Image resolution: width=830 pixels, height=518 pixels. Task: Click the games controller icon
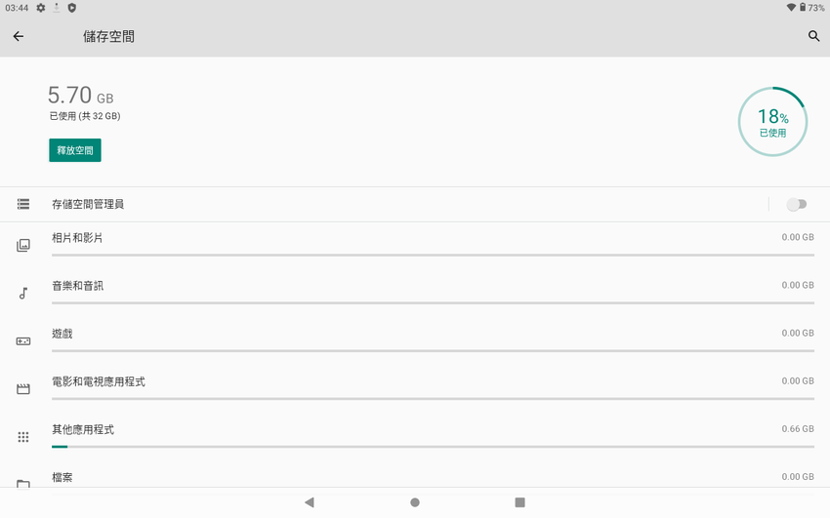pyautogui.click(x=23, y=341)
